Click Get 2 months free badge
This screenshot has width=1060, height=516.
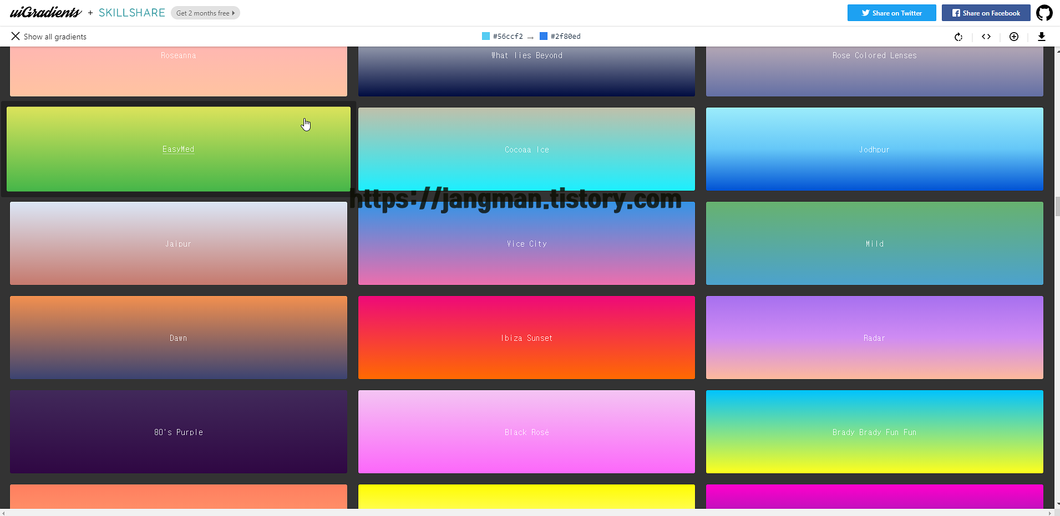[205, 13]
